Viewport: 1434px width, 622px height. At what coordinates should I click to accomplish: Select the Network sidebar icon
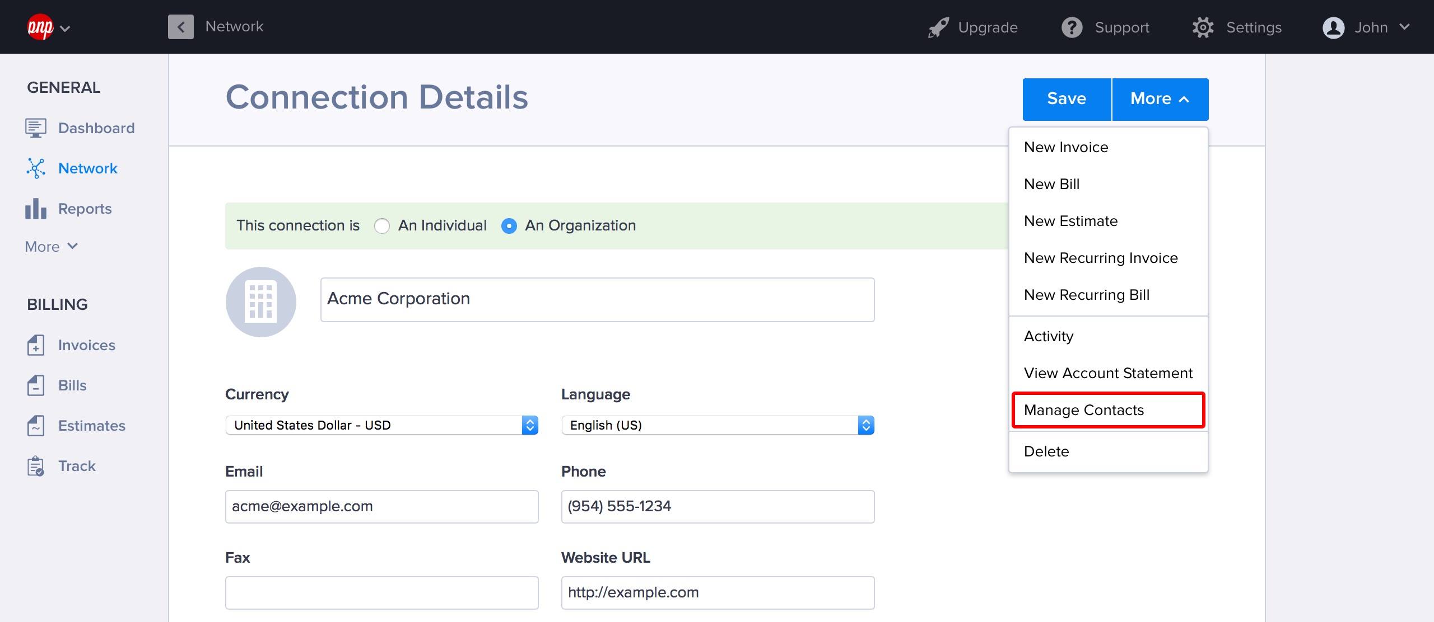[x=36, y=168]
